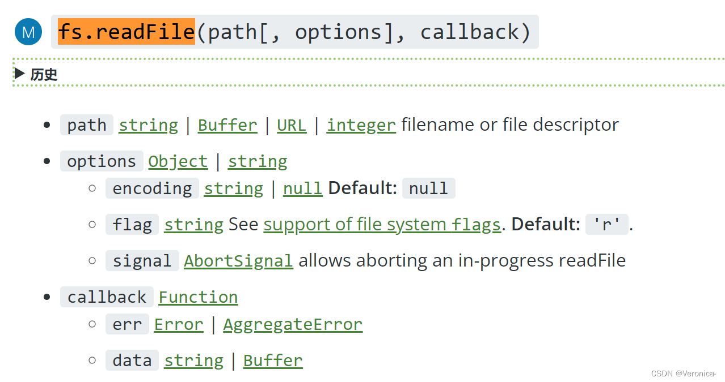Click the blue M method icon
725x382 pixels.
(28, 32)
